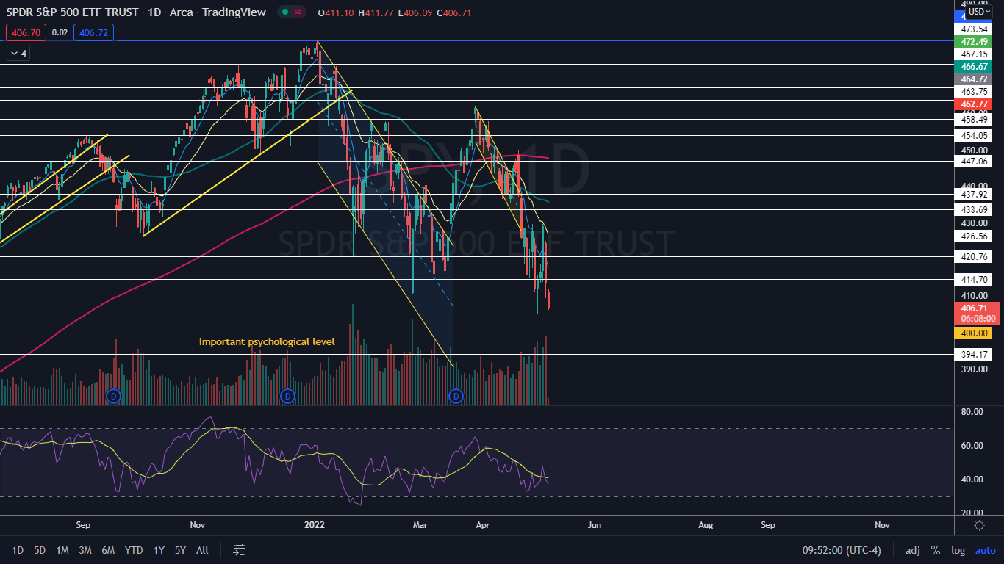
Task: Switch to the YTD time range
Action: click(134, 550)
